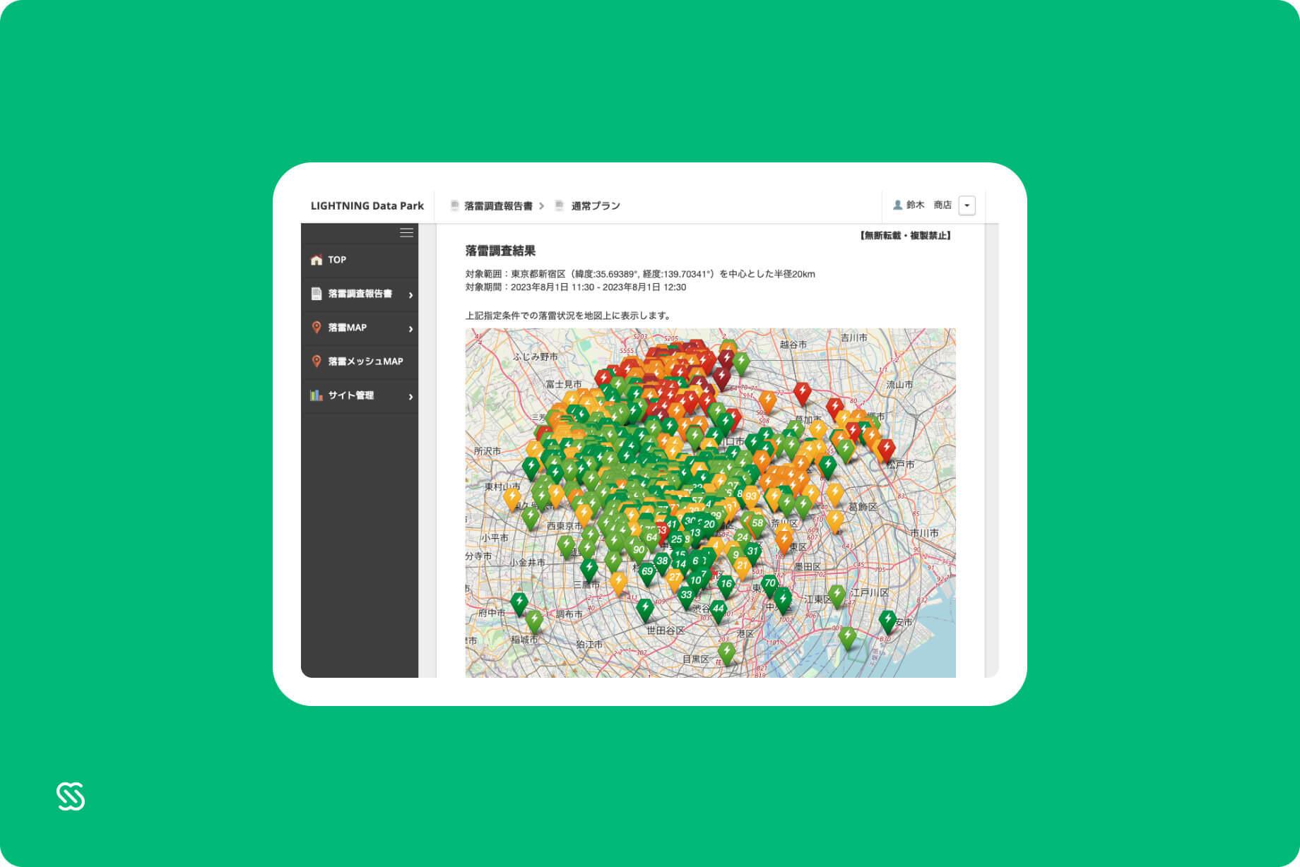This screenshot has width=1300, height=867.
Task: Click the user avatar icon beside 鈴木
Action: pyautogui.click(x=897, y=205)
